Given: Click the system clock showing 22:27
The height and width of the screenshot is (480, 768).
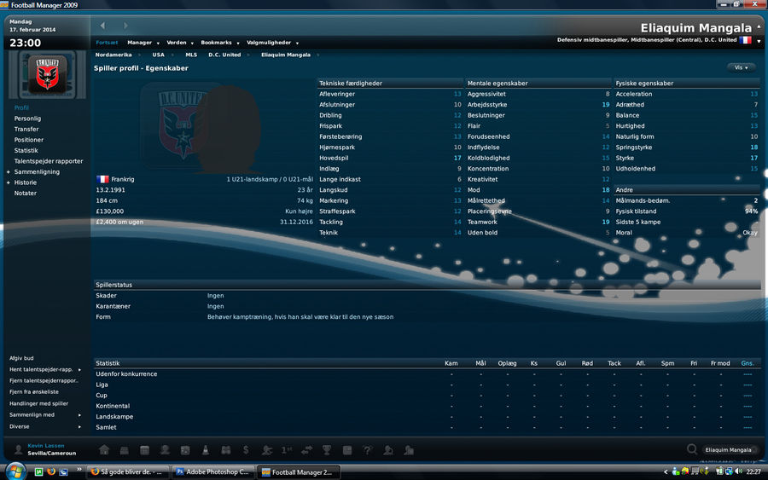Looking at the screenshot, I should point(753,471).
